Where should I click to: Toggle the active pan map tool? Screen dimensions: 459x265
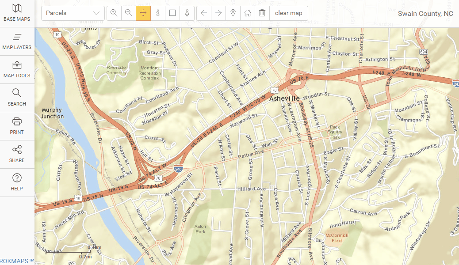(143, 13)
